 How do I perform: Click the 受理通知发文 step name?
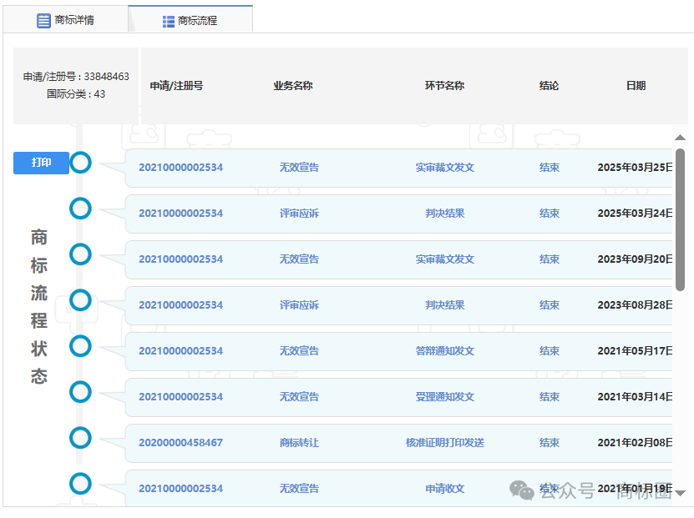click(445, 397)
